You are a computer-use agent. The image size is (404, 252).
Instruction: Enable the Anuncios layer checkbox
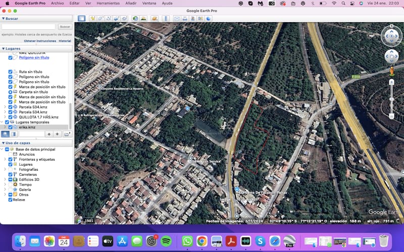10,154
